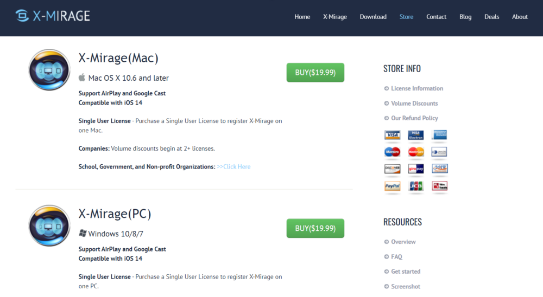Buy X-Mirage for PC at $19.99

coord(315,228)
